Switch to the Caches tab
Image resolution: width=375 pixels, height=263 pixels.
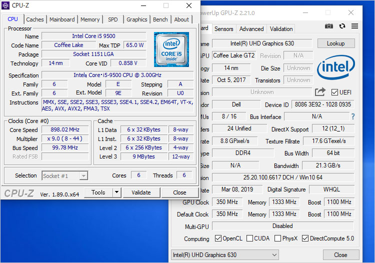click(35, 19)
